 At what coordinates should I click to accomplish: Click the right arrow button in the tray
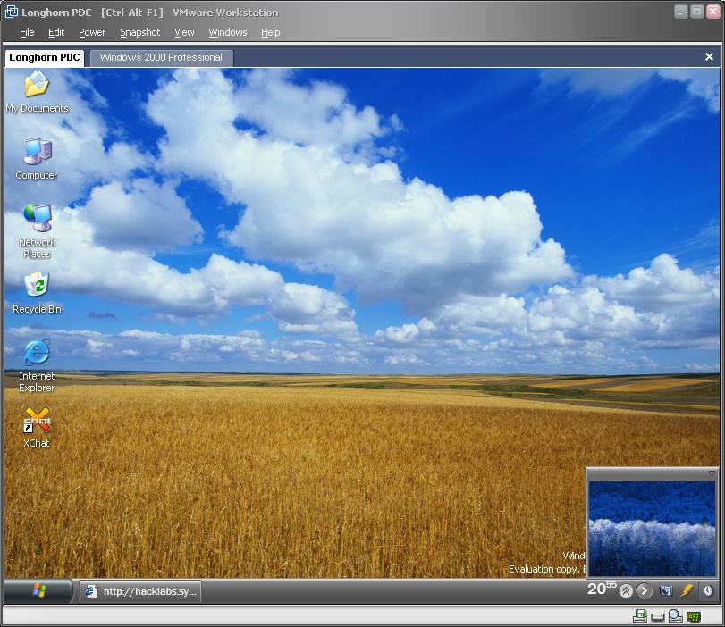click(x=644, y=590)
